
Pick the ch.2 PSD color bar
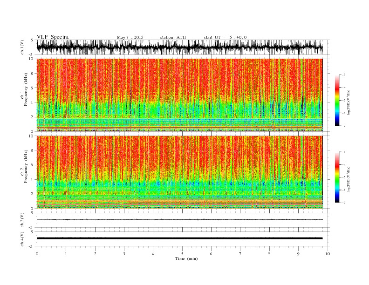click(337, 177)
